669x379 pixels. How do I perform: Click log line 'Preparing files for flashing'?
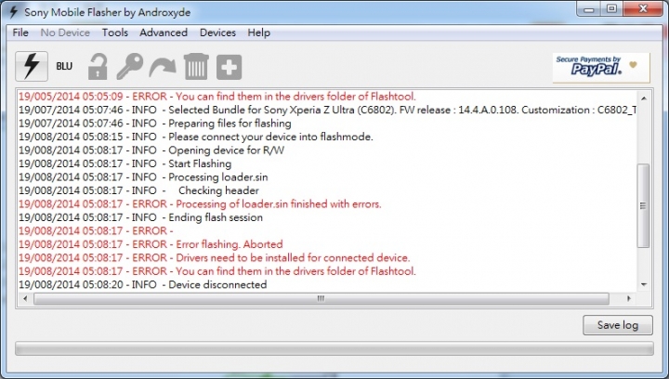tap(155, 124)
